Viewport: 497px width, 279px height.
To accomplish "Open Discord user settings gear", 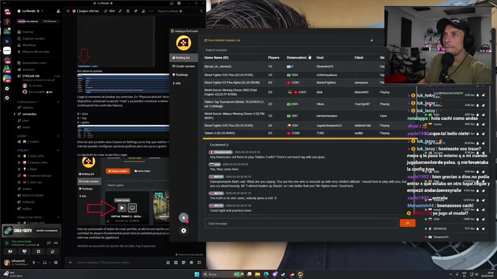I will click(56, 262).
